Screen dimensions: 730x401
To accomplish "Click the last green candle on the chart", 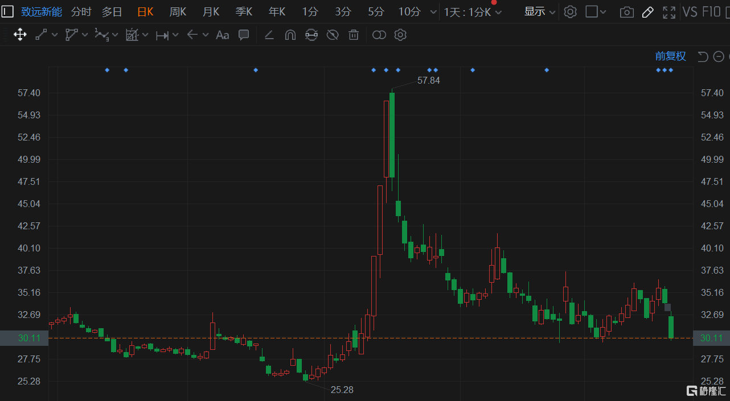I will pos(671,327).
